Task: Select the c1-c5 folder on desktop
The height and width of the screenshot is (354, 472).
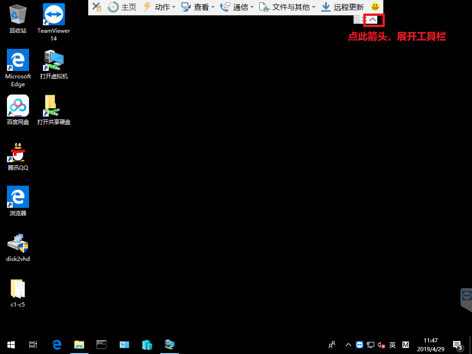Action: 18,292
